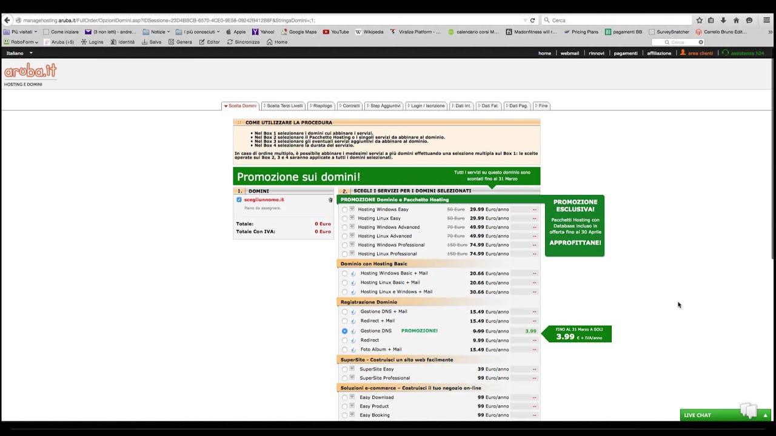Expand the LIVE CHAT panel arrow
Image resolution: width=776 pixels, height=436 pixels.
point(765,415)
